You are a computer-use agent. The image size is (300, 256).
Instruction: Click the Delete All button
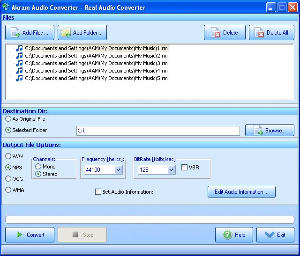(271, 32)
